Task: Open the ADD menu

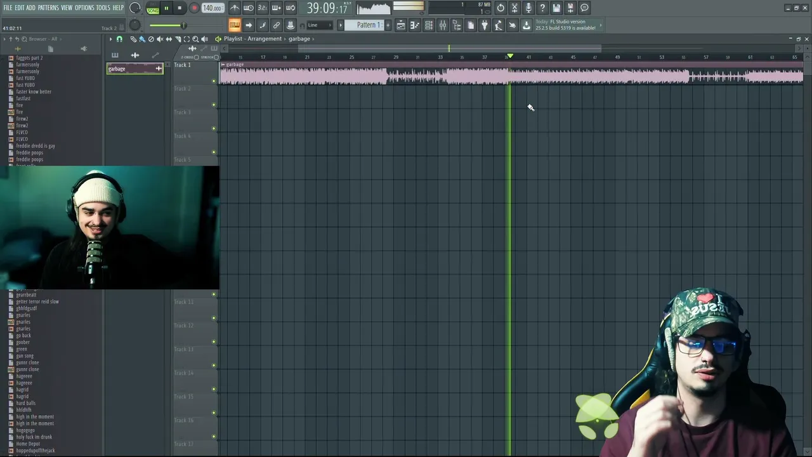Action: tap(30, 8)
